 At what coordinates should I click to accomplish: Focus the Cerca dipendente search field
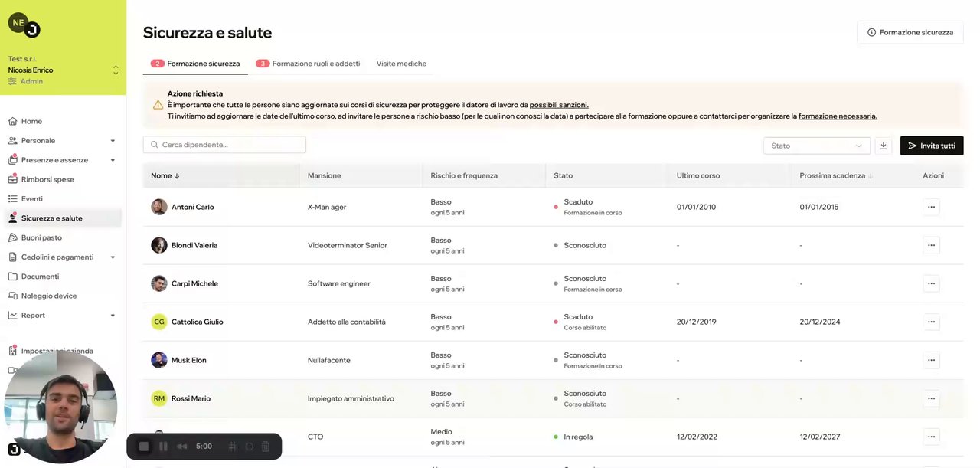click(x=224, y=145)
